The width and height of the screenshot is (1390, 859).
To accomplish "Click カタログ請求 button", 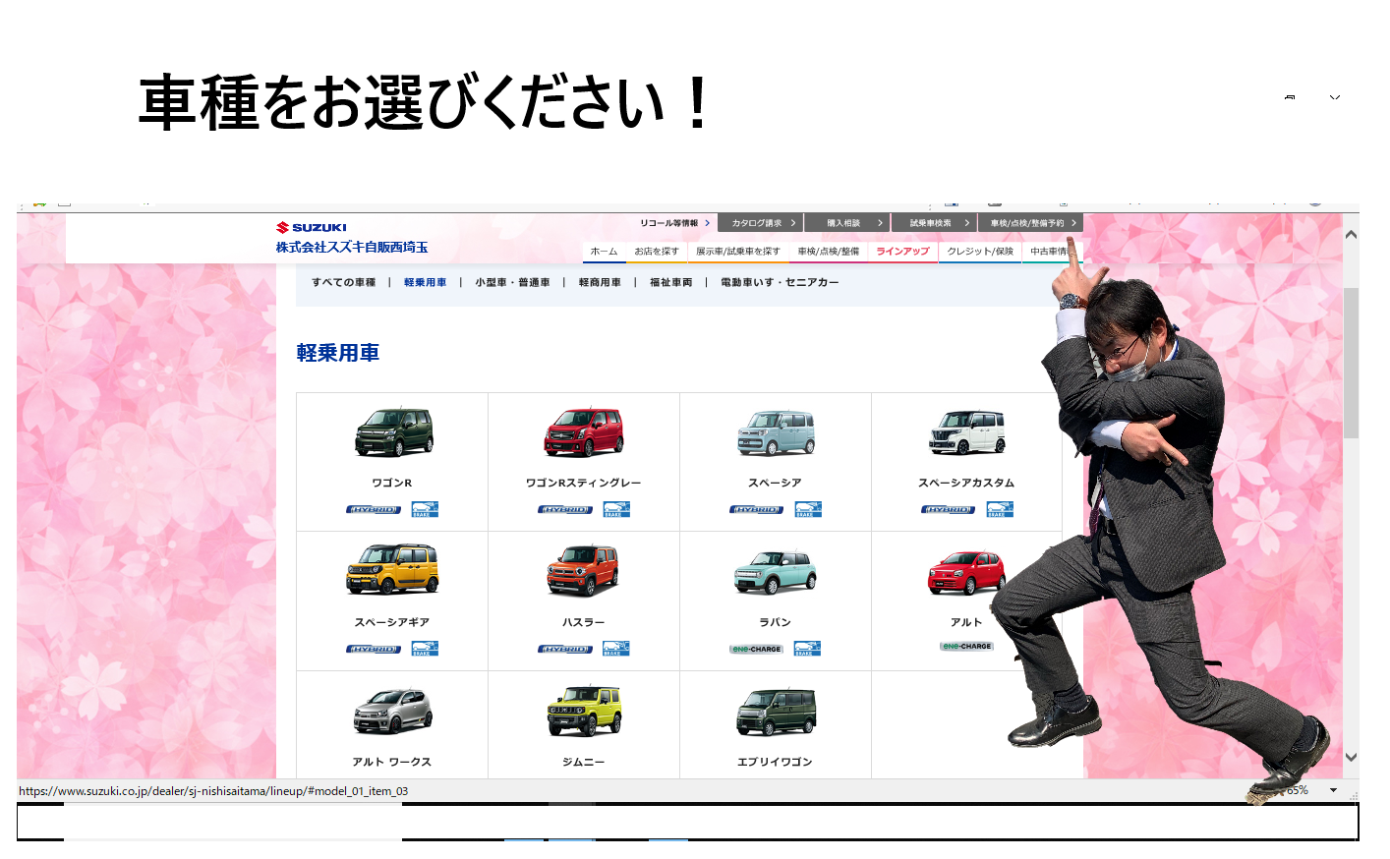I will [x=760, y=223].
